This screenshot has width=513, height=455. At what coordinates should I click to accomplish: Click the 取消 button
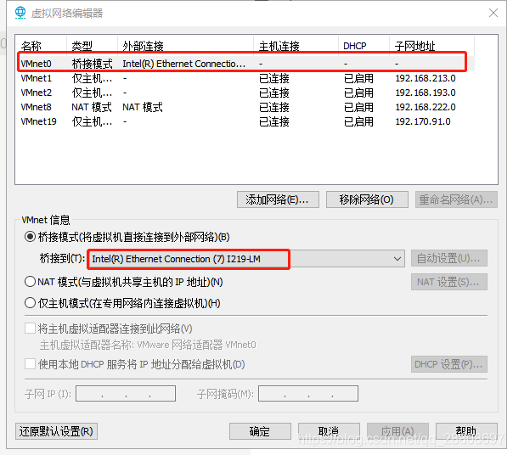point(329,431)
